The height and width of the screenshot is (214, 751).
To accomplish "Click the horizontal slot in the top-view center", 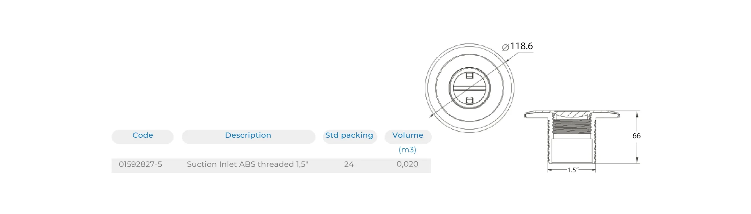I will tap(469, 88).
